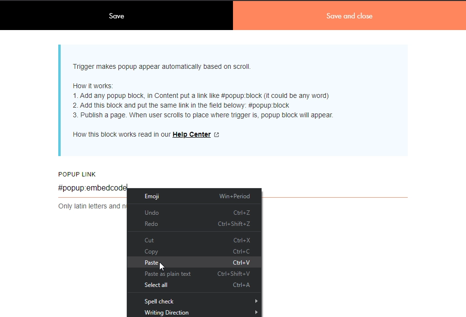466x317 pixels.
Task: Click the 'Only latin letters and' hint text
Action: point(92,206)
